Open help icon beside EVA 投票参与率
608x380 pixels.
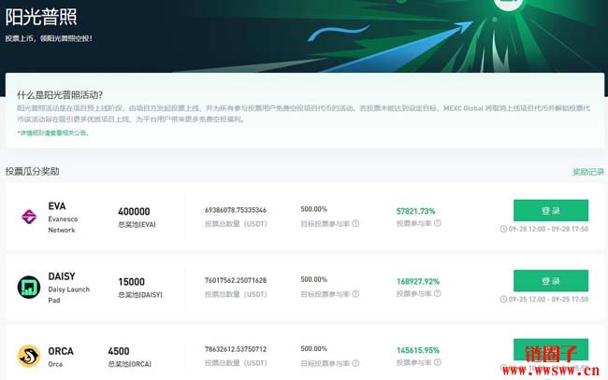(440, 225)
